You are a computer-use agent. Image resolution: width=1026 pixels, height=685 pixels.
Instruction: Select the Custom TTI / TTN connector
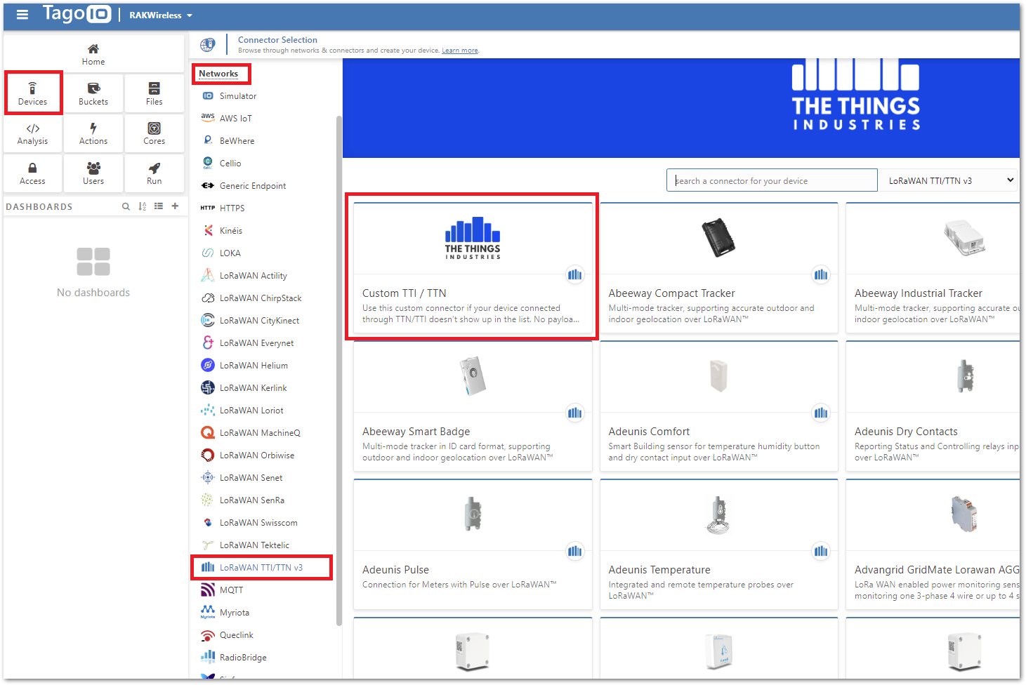[x=473, y=267]
